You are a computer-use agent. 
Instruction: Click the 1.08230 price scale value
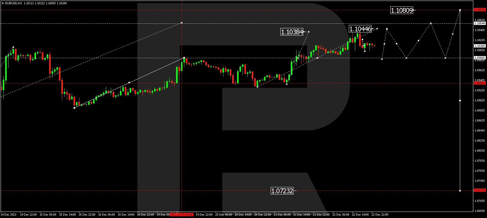pos(480,140)
